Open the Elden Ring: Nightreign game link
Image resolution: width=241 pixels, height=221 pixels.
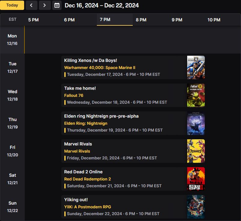click(86, 123)
